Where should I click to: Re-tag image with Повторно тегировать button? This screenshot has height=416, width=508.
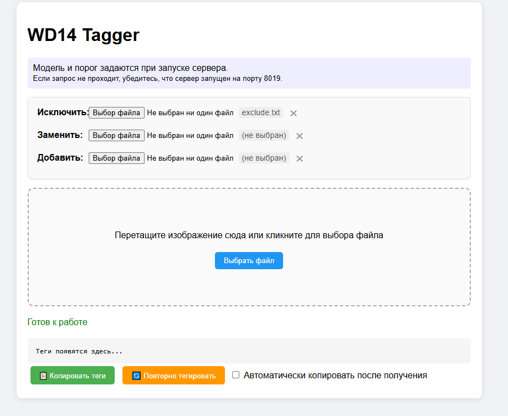coord(173,376)
